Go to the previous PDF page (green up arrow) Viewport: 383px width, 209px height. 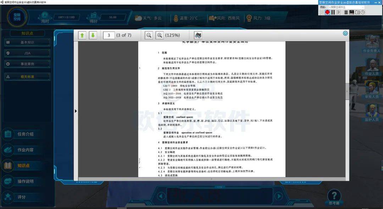82,35
